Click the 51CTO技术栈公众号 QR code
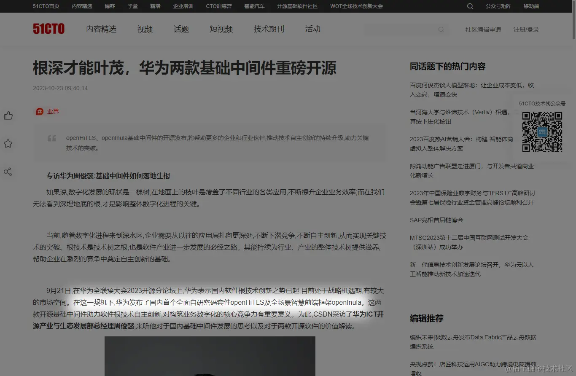This screenshot has height=376, width=576. tap(542, 132)
